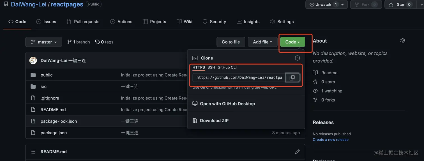View the 1 branch link
The height and width of the screenshot is (161, 424).
click(79, 42)
